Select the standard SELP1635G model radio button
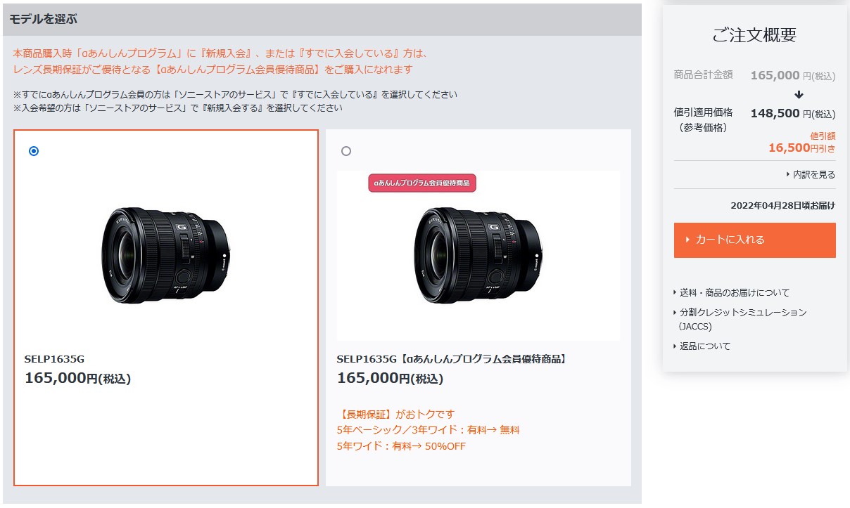 (34, 151)
